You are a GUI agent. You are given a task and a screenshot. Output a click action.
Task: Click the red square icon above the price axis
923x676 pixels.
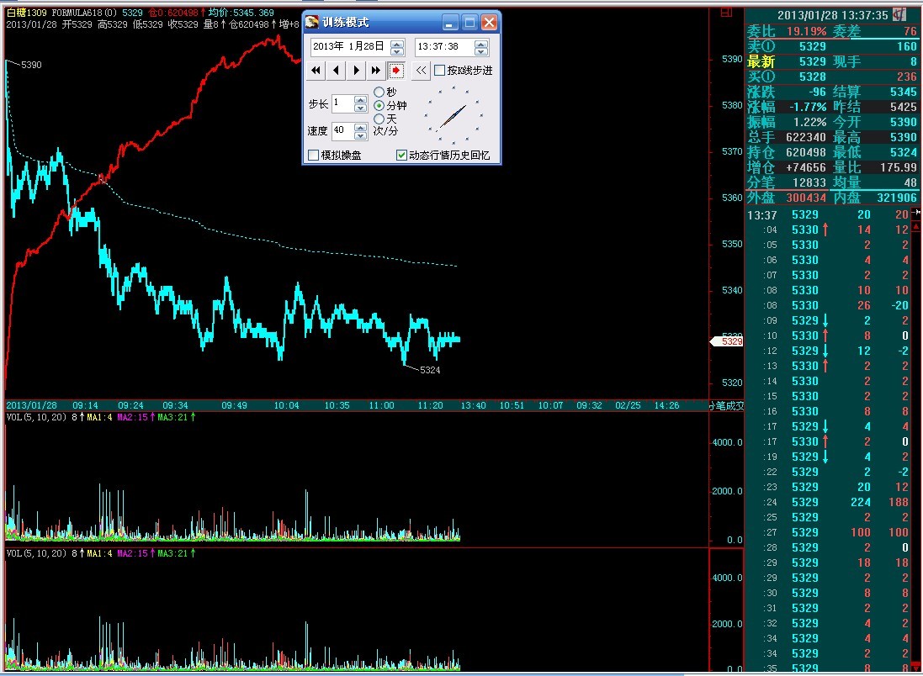[726, 13]
